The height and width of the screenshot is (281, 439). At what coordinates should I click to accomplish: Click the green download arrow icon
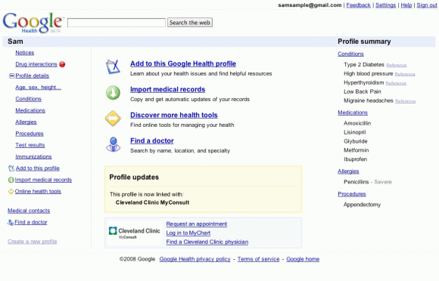[113, 93]
